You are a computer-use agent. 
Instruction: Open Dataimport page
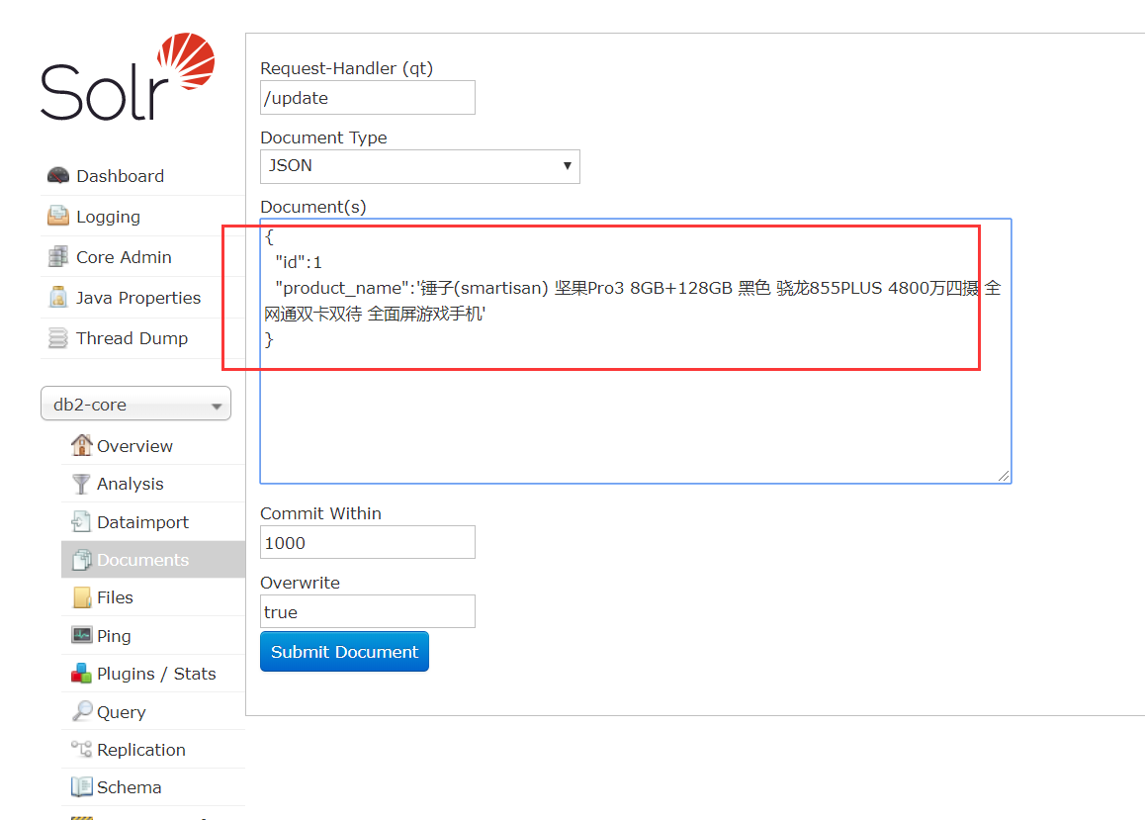(x=142, y=522)
